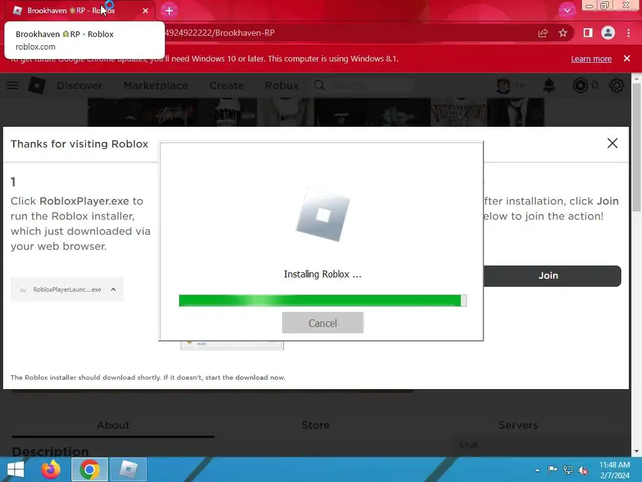Screen dimensions: 642x482
Task: Go to Roblox home logo
Action: pyautogui.click(x=36, y=85)
